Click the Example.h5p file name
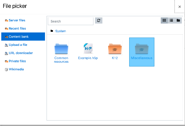Image resolution: width=185 pixels, height=126 pixels. tap(88, 58)
